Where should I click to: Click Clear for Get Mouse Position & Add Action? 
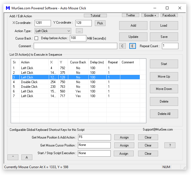(148, 137)
